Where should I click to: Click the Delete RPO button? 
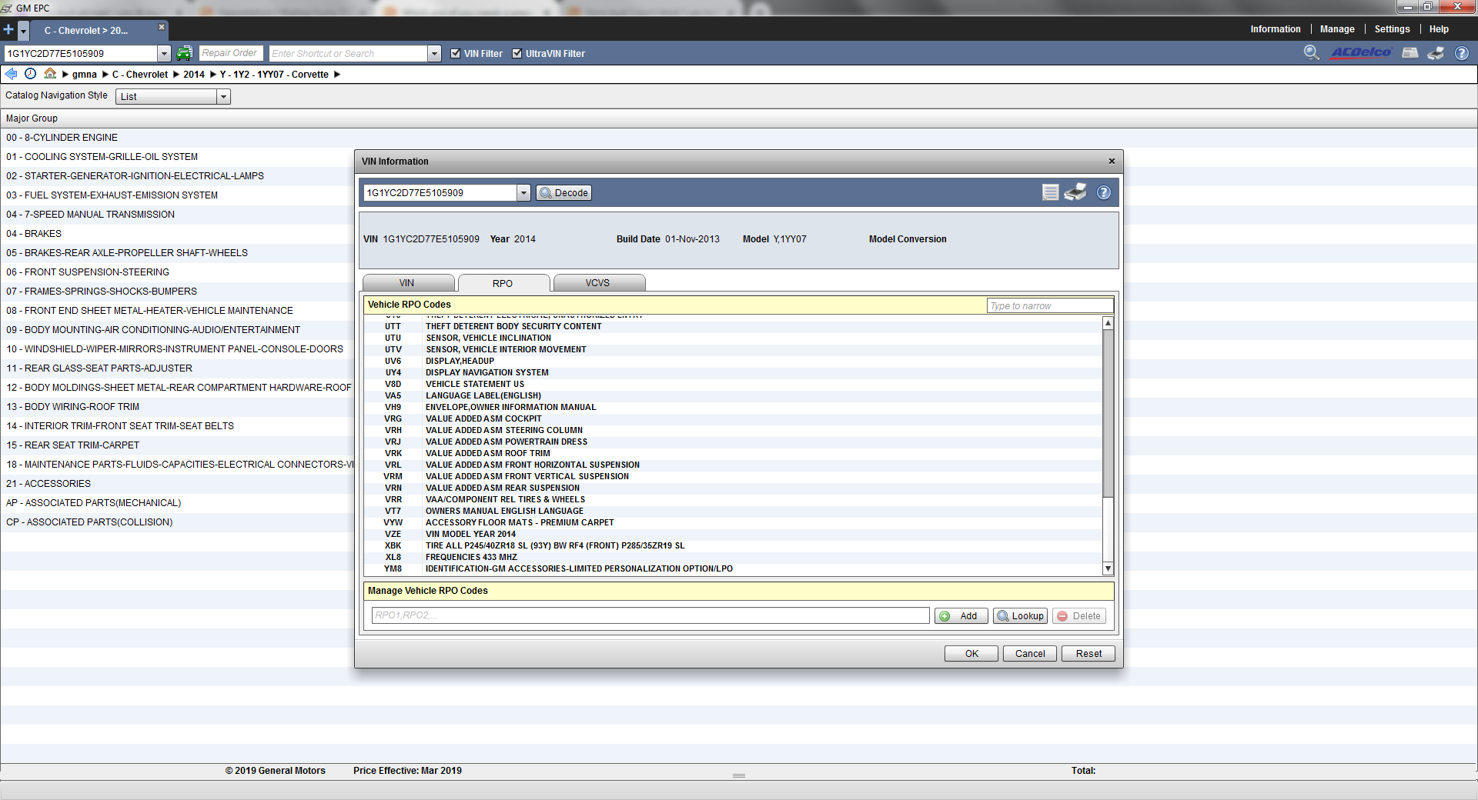(x=1079, y=616)
